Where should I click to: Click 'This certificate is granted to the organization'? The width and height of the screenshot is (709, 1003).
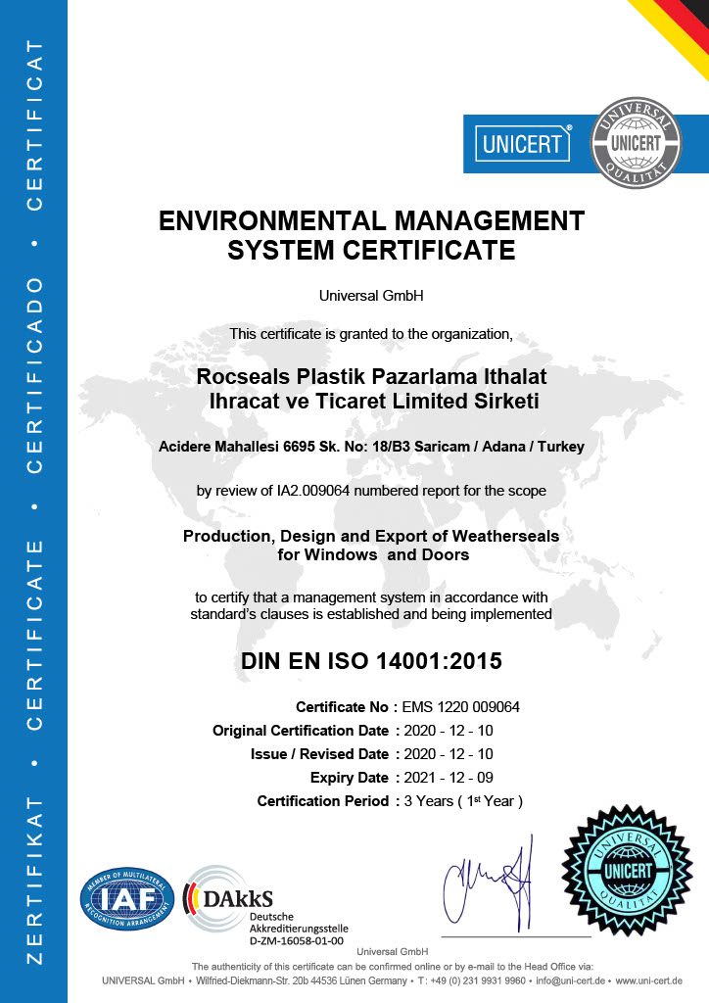click(x=371, y=334)
